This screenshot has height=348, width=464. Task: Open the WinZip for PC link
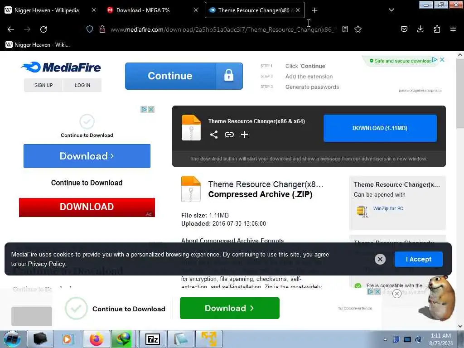click(388, 208)
